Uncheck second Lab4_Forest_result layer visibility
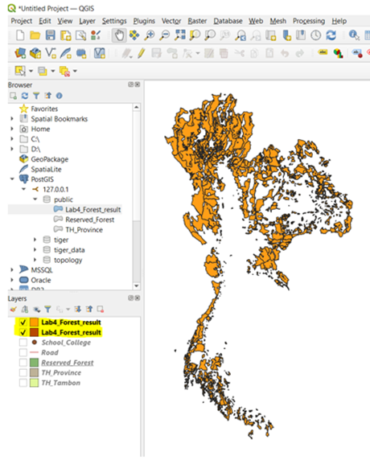The width and height of the screenshot is (370, 468). click(x=23, y=332)
